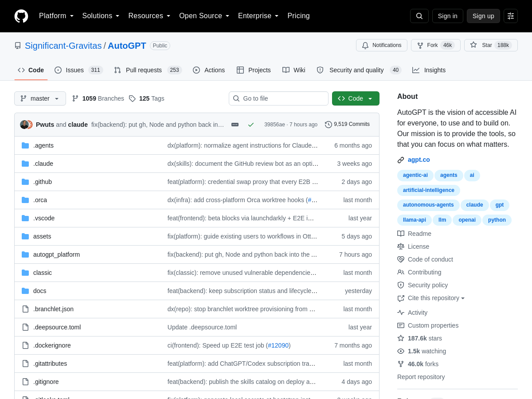Open the docs folder
Image resolution: width=532 pixels, height=399 pixels.
click(x=40, y=291)
